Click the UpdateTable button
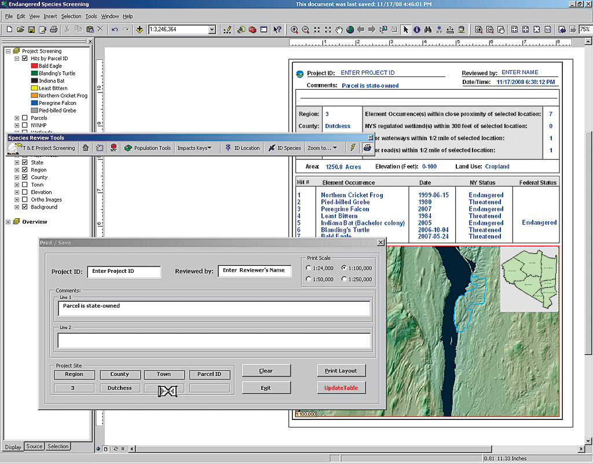 341,388
